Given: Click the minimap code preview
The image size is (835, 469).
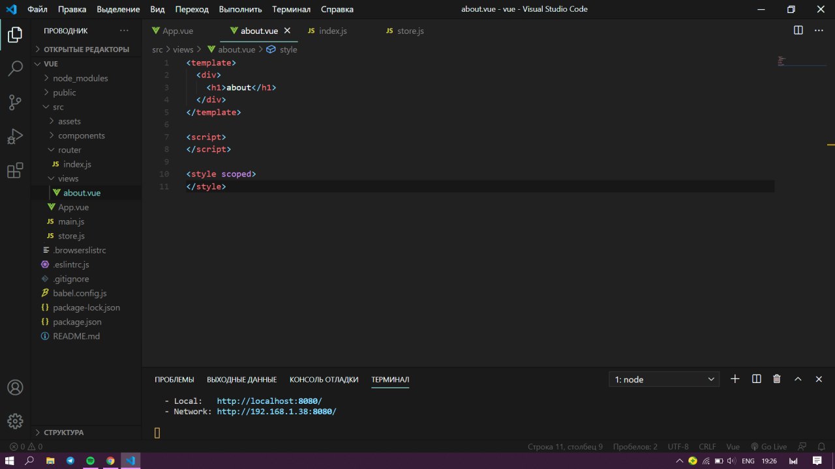Looking at the screenshot, I should [782, 62].
